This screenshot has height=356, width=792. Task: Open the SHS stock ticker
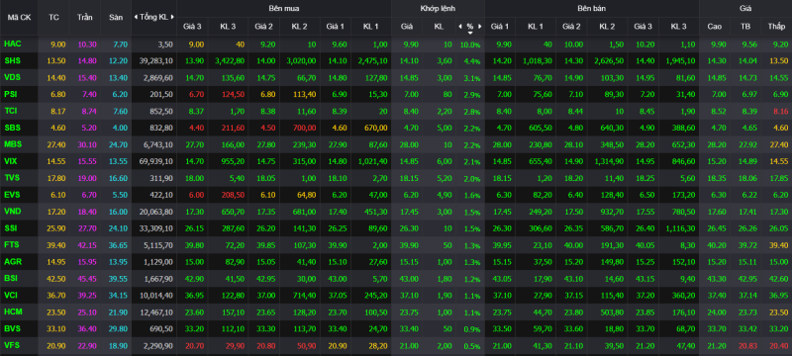pos(12,61)
